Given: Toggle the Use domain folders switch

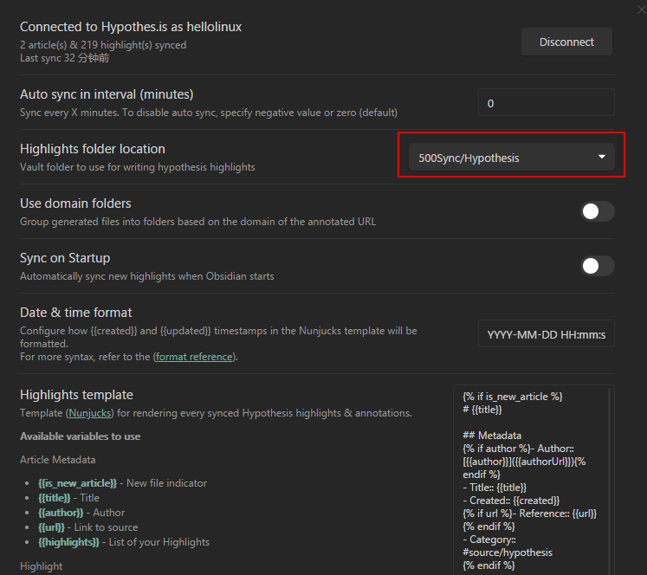Looking at the screenshot, I should click(x=598, y=211).
